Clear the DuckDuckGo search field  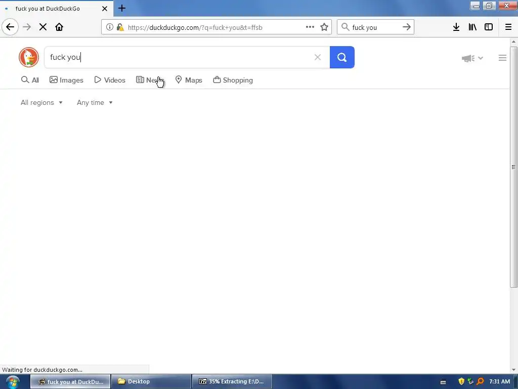click(x=318, y=57)
